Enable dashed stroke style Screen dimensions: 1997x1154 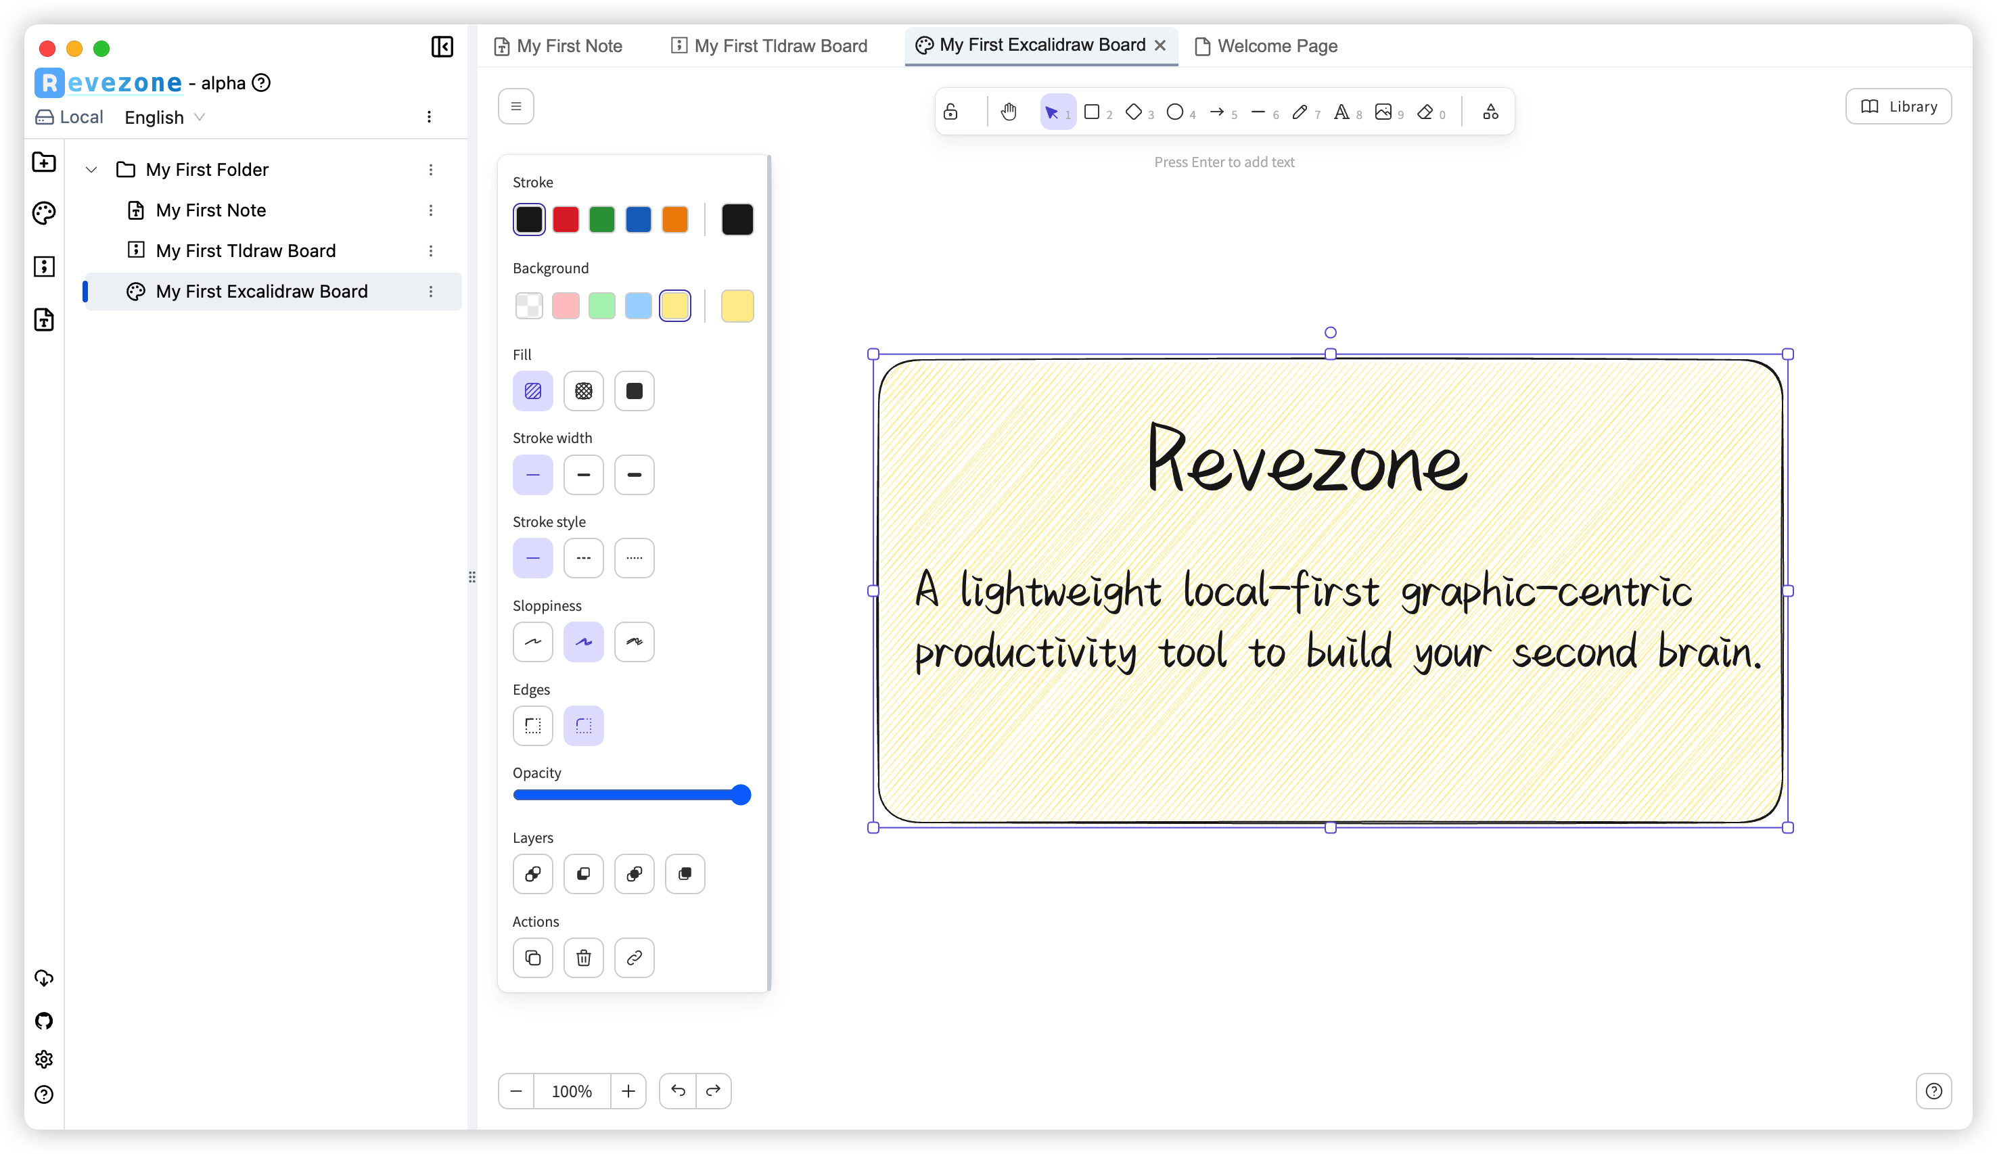(x=584, y=557)
